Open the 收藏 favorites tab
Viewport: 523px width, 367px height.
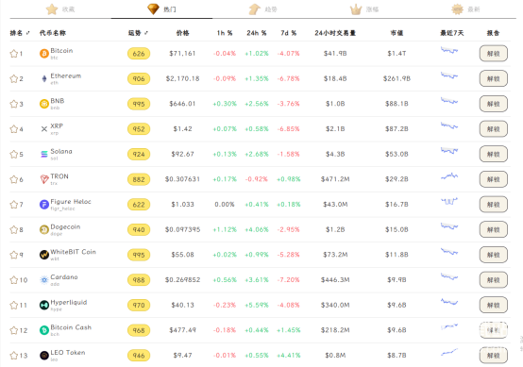(x=60, y=9)
